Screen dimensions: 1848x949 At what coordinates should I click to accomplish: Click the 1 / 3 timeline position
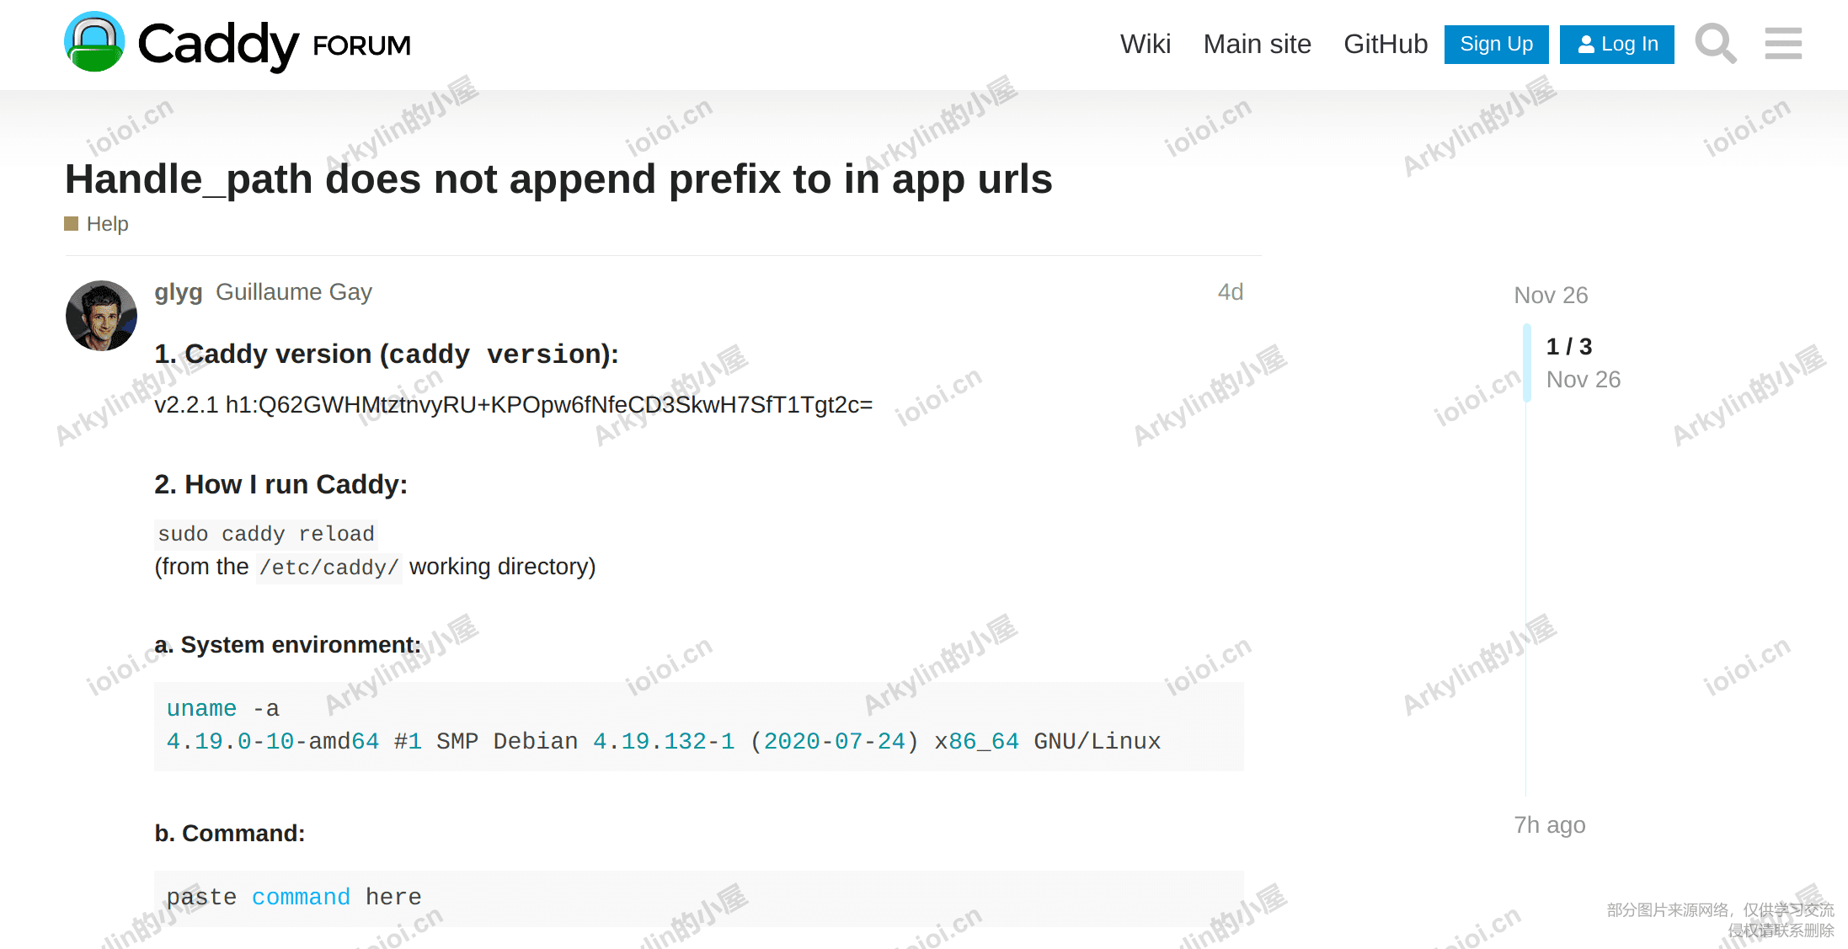point(1569,347)
